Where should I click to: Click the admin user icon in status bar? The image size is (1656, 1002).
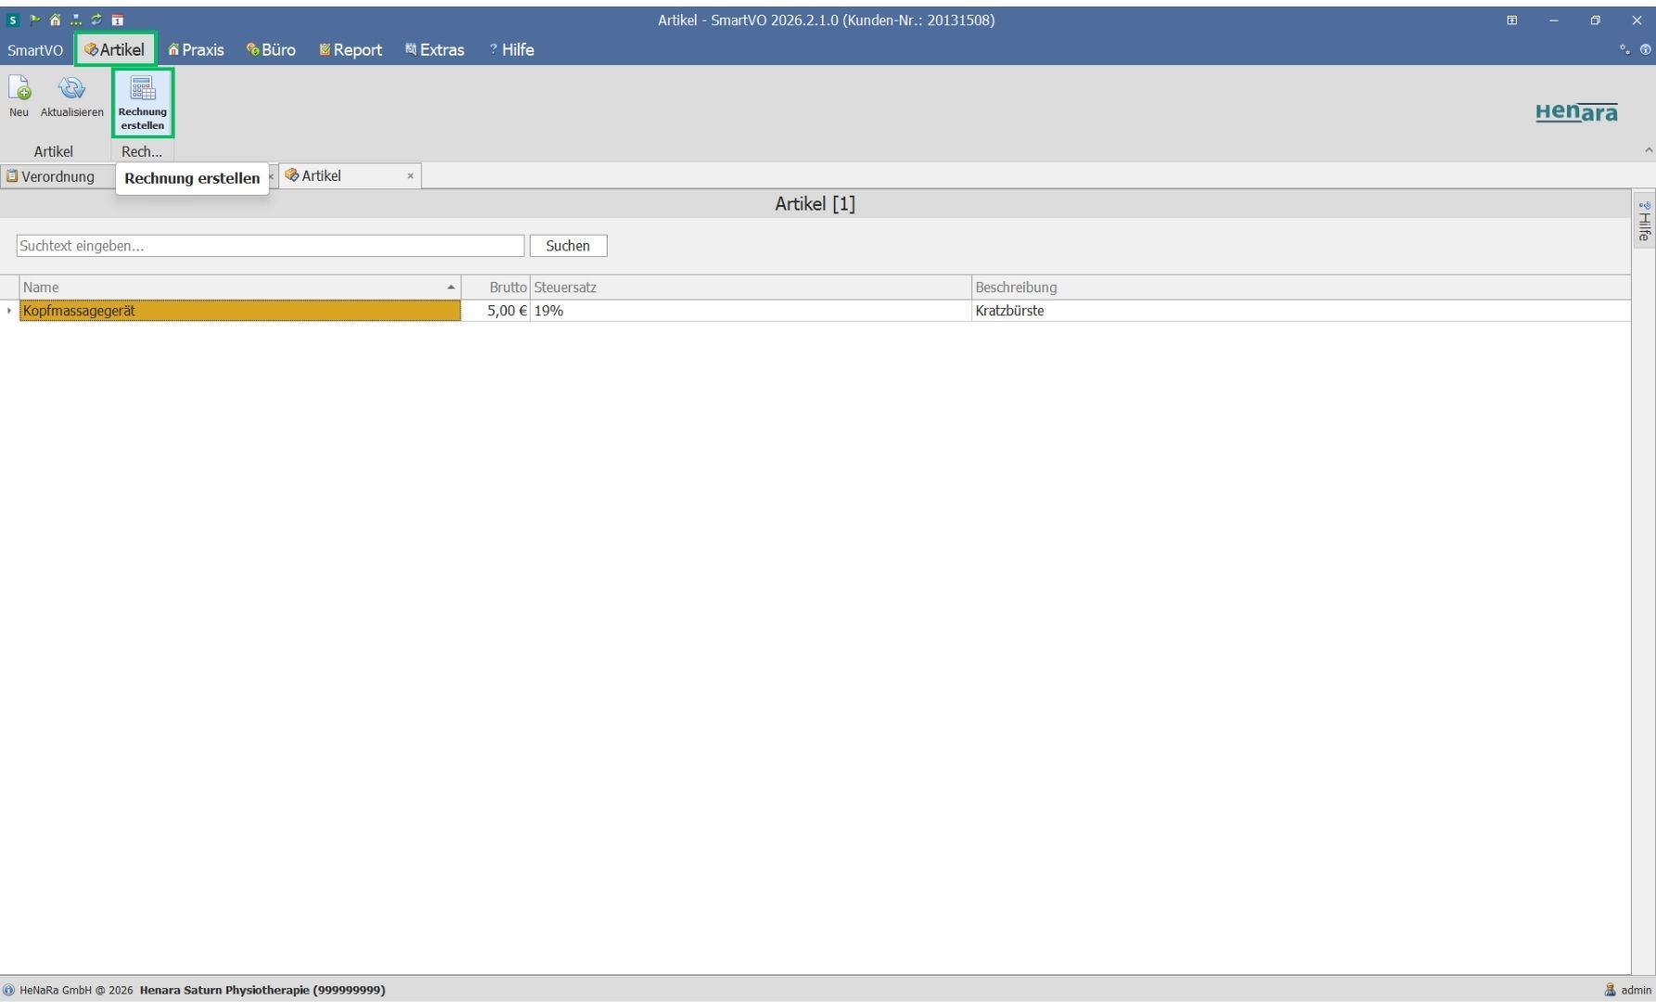coord(1610,990)
